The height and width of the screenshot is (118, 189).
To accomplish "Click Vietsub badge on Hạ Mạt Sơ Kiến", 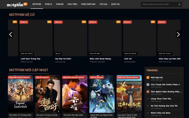I will [x=58, y=22].
